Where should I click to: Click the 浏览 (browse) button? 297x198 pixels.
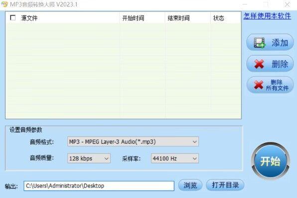pos(190,185)
